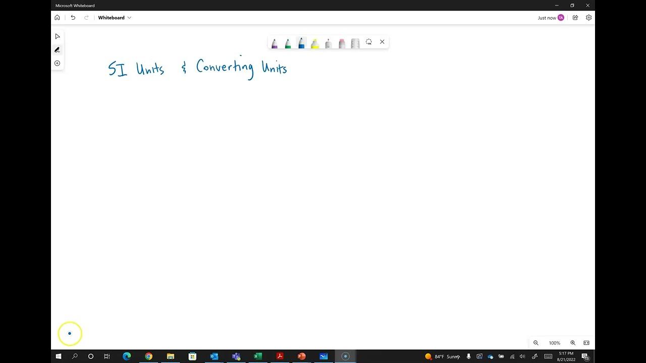Open Excel from taskbar
The image size is (646, 363).
[x=258, y=356]
